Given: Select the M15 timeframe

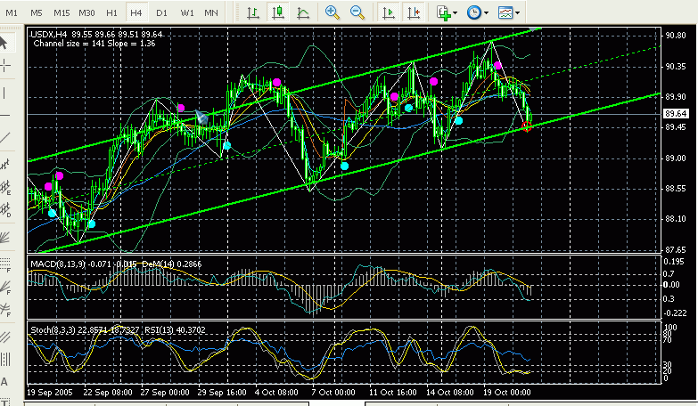Looking at the screenshot, I should (x=61, y=12).
